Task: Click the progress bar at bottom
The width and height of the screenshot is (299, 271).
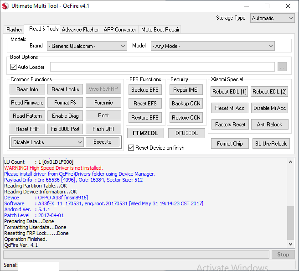Action: 136,255
